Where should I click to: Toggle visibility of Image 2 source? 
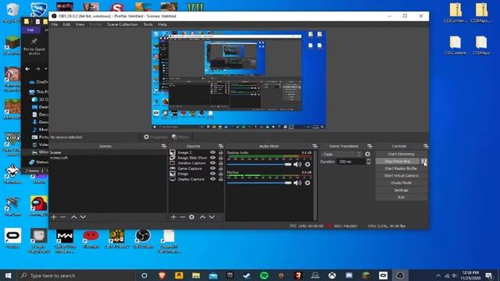pyautogui.click(x=212, y=153)
